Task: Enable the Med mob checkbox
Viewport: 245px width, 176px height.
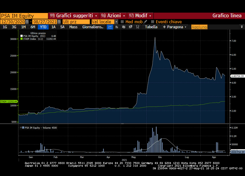Action: [122, 22]
